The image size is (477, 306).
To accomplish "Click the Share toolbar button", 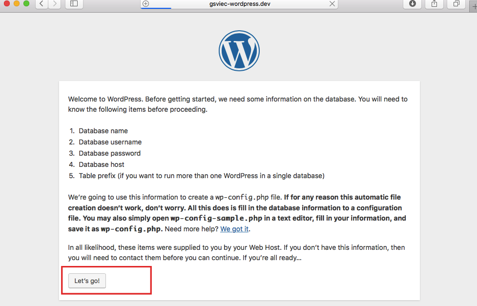I will (435, 4).
